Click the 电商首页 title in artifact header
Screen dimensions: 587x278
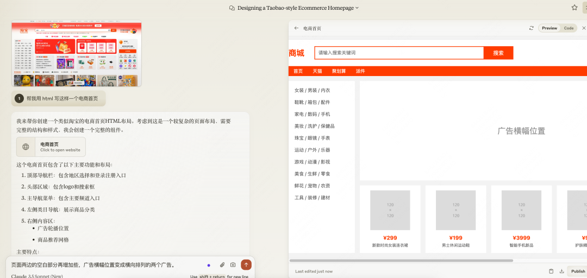[x=312, y=28]
